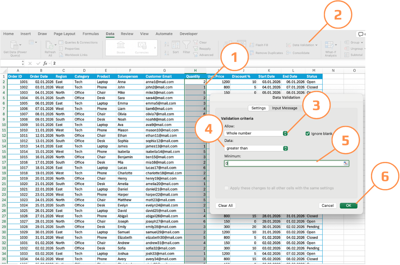Screen dimensions: 400x265
Task: Open the Comments speech bubble
Action: click(x=361, y=34)
